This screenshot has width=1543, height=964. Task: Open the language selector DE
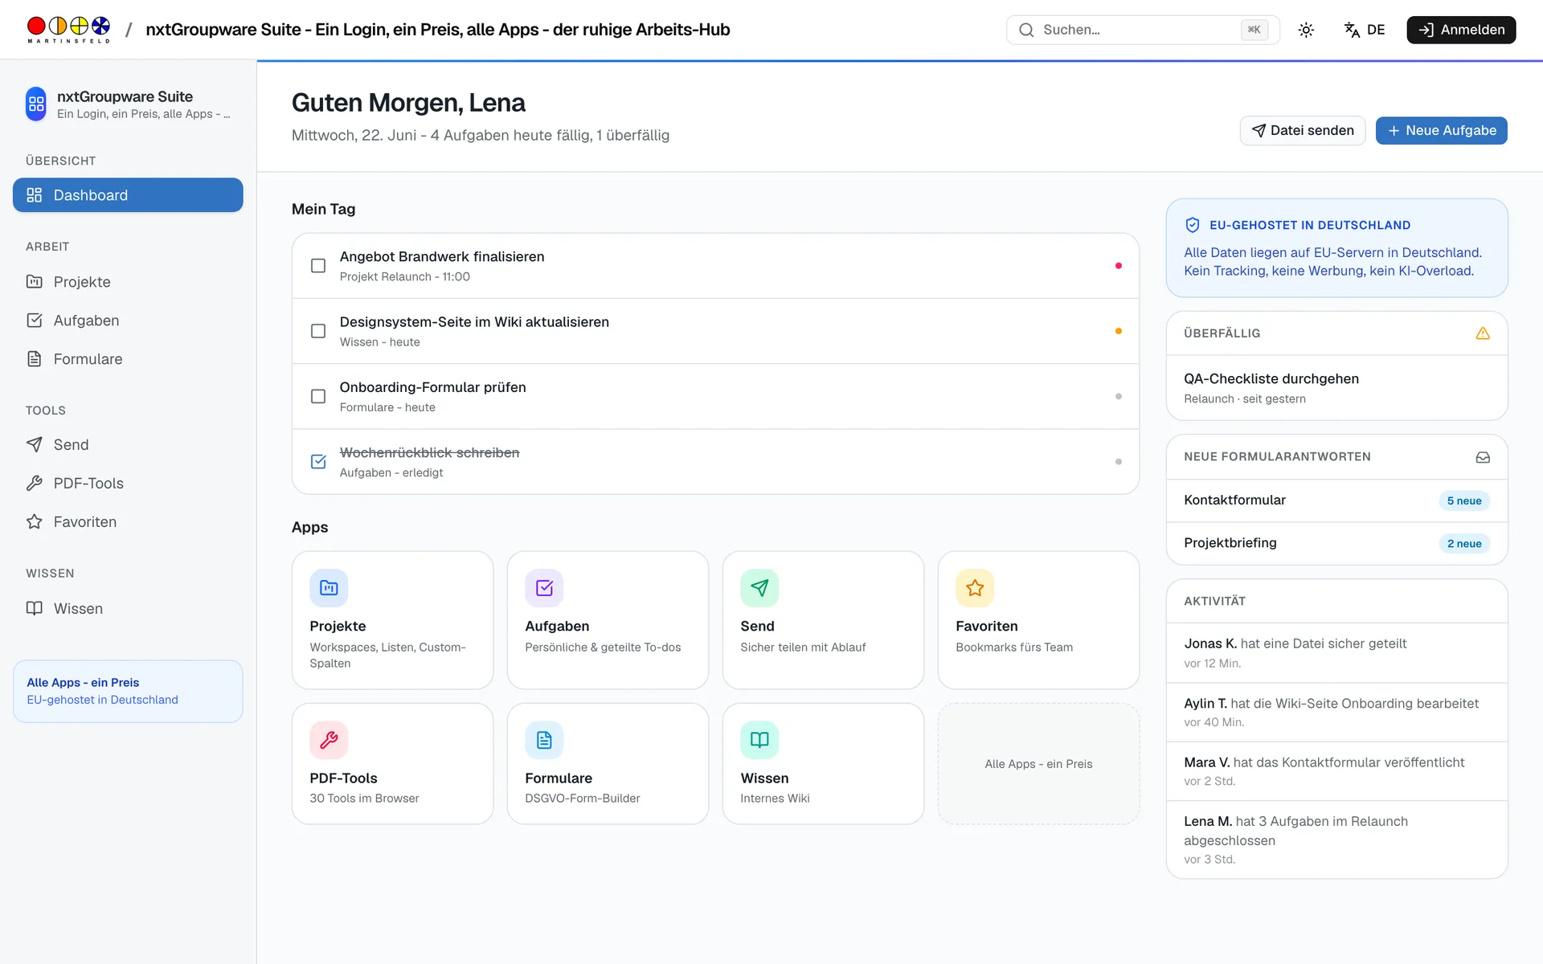pyautogui.click(x=1365, y=30)
